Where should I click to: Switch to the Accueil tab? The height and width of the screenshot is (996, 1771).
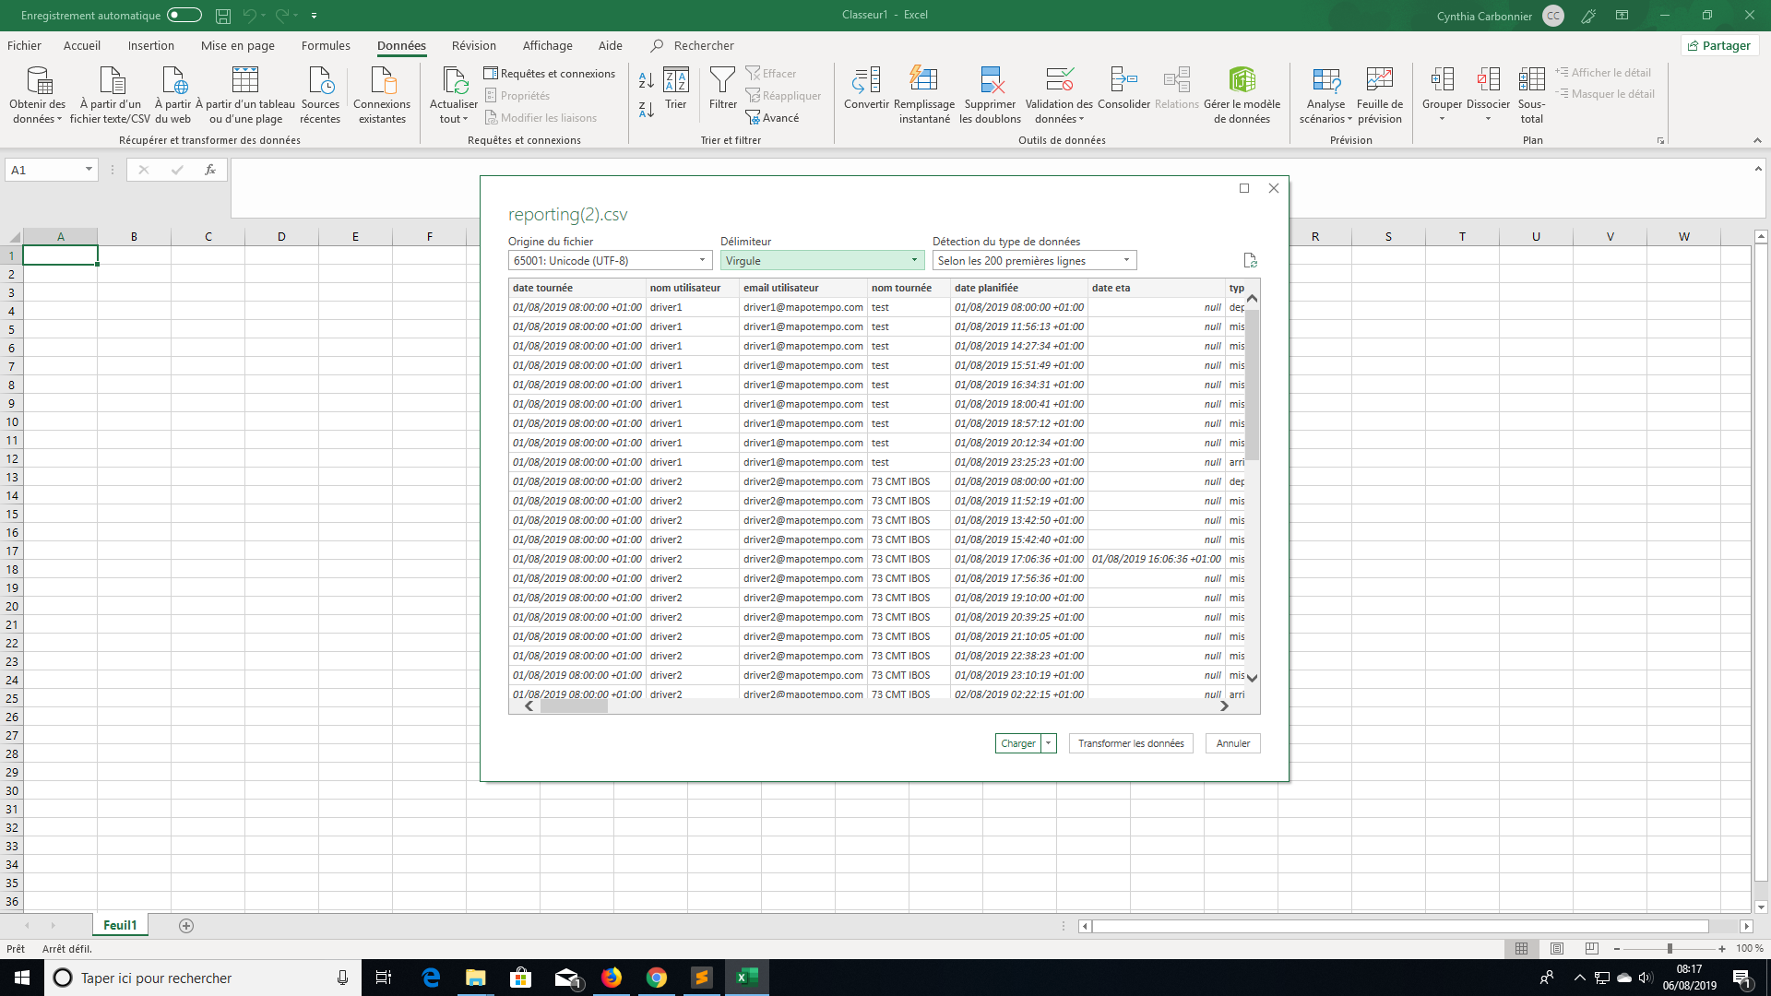click(x=82, y=45)
